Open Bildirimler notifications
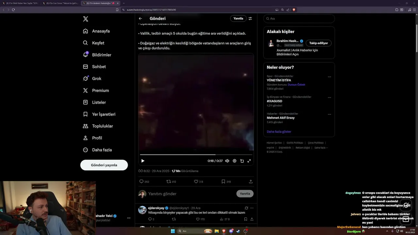Viewport: 418px width, 235px height. (x=97, y=55)
